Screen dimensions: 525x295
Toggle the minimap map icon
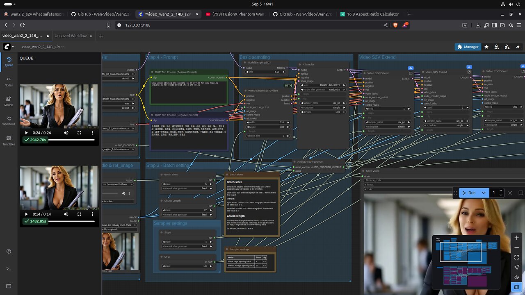pos(516,287)
